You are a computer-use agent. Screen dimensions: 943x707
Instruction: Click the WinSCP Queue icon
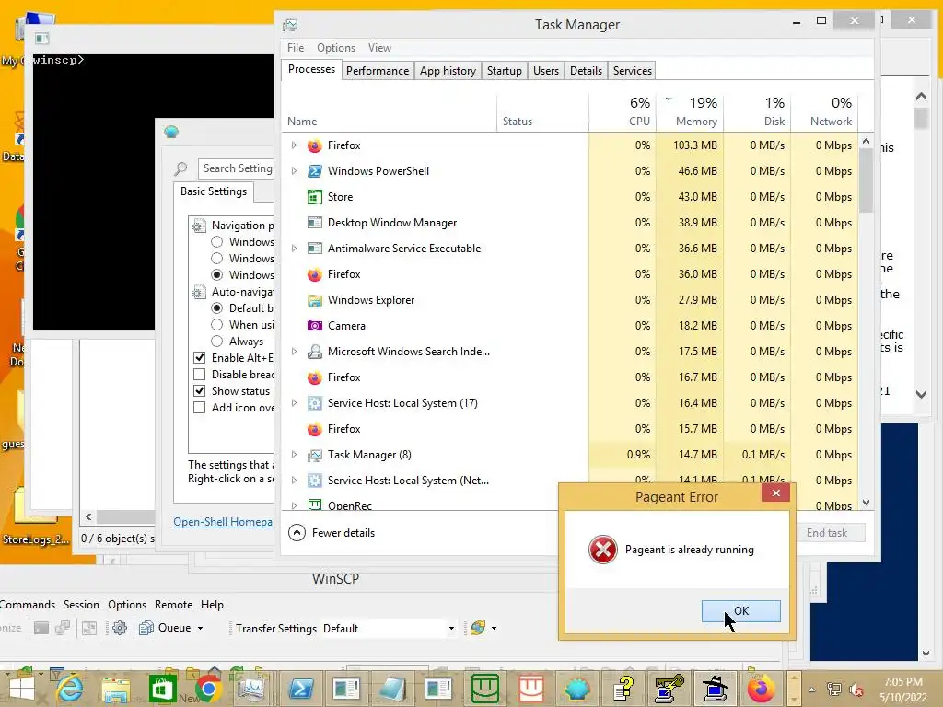click(x=146, y=628)
